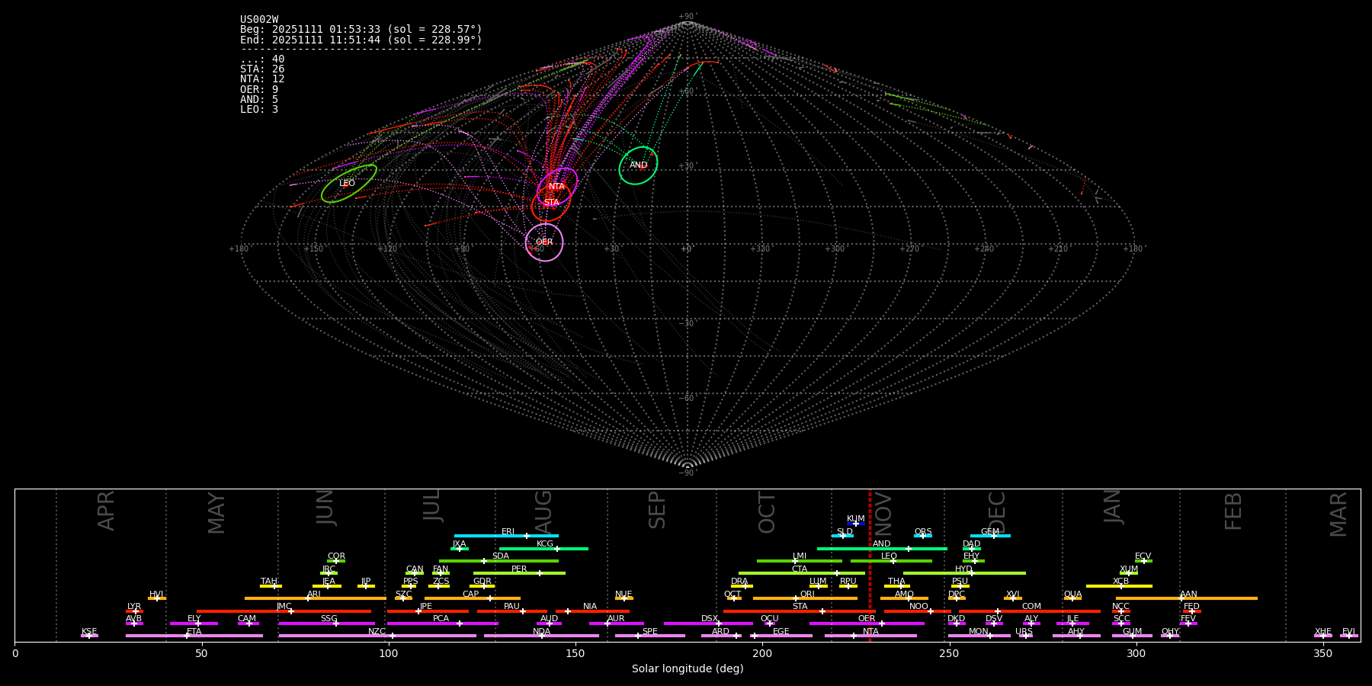The width and height of the screenshot is (1372, 686).
Task: Click the peak marker on the GEM bar
Action: 993,536
